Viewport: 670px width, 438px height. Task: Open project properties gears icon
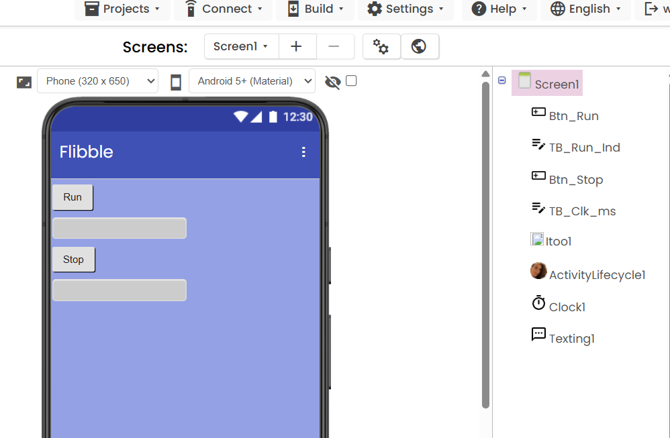(x=381, y=46)
